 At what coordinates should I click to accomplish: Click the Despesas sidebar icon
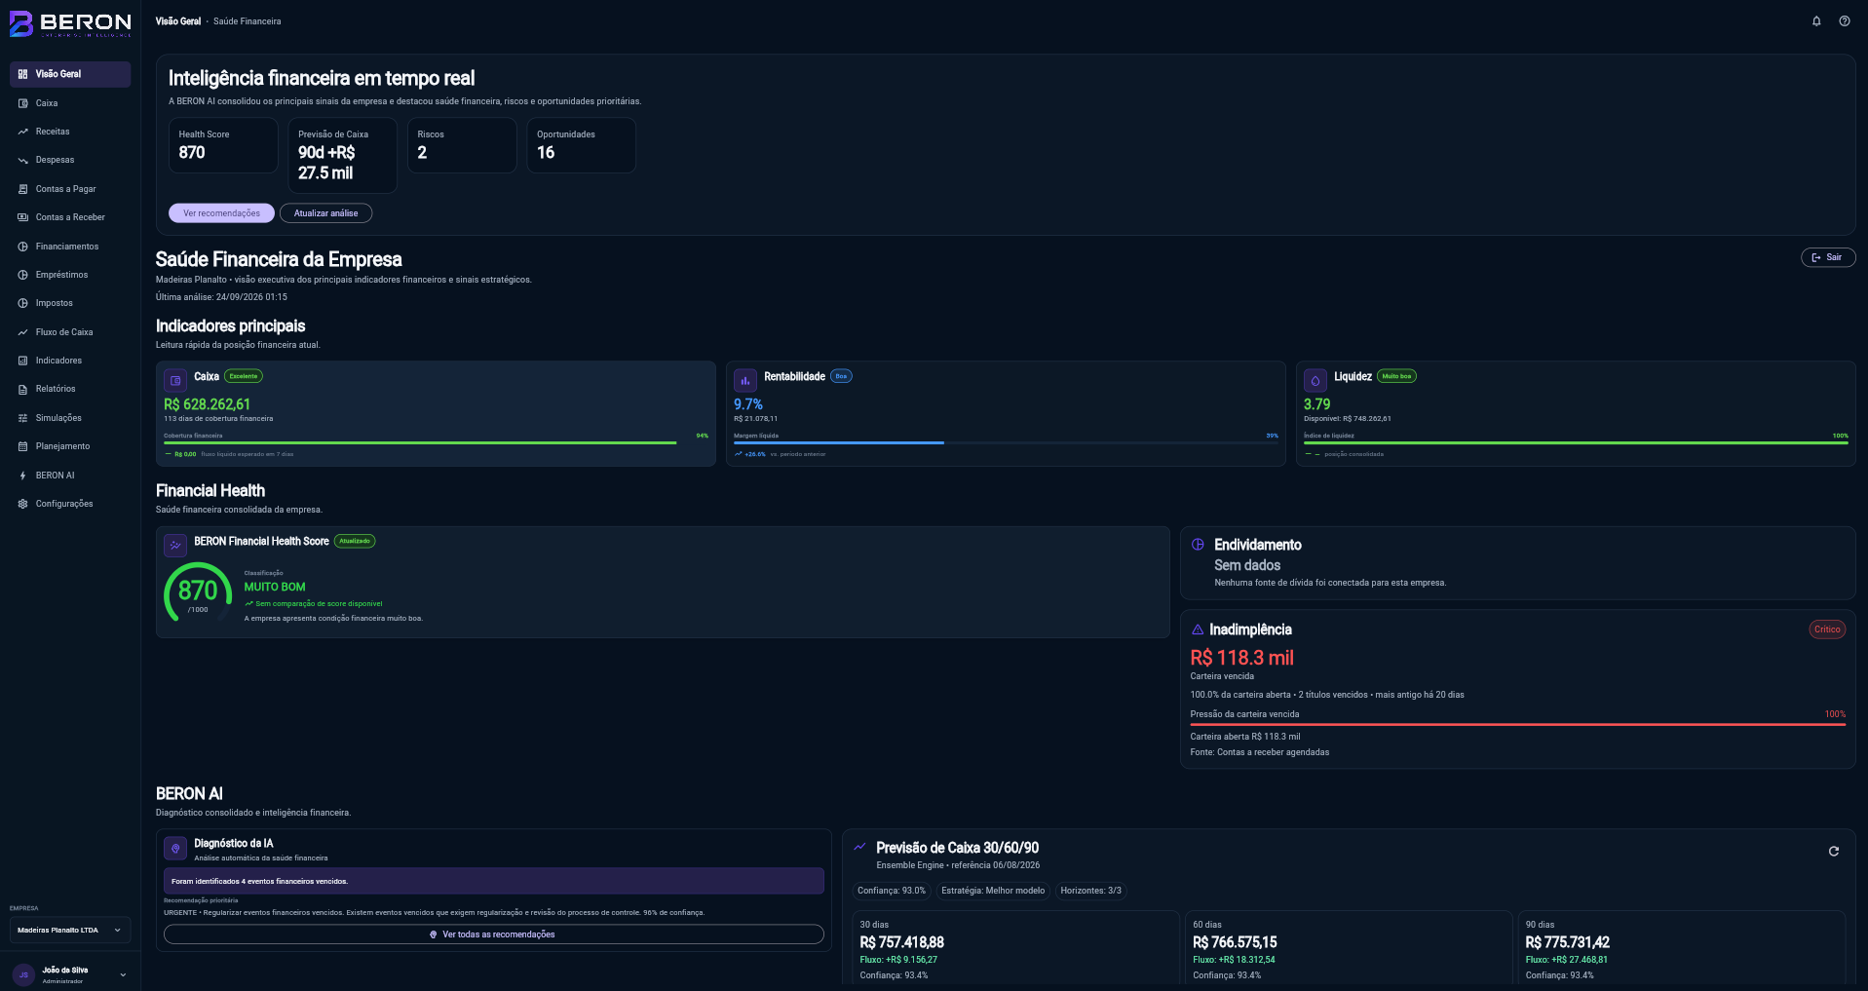click(x=22, y=160)
